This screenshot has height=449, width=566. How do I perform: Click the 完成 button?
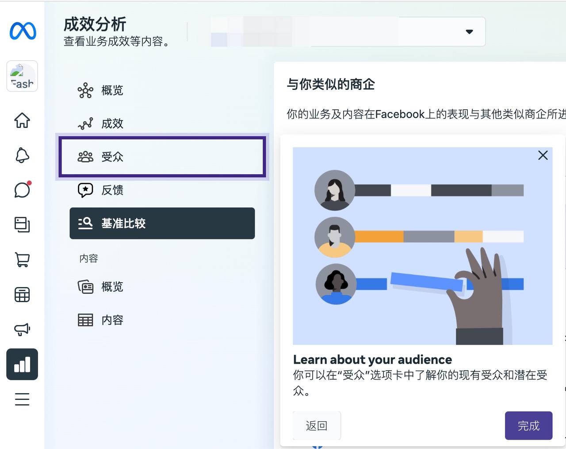pos(528,426)
